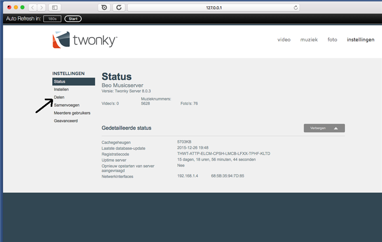Click the Registratiecode label
Viewport: 382px width, 242px height.
pyautogui.click(x=115, y=154)
